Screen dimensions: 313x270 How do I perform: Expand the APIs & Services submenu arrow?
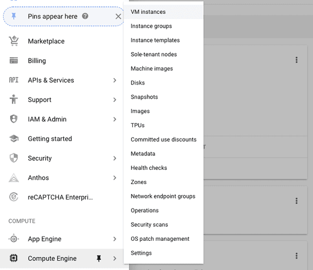(x=115, y=80)
